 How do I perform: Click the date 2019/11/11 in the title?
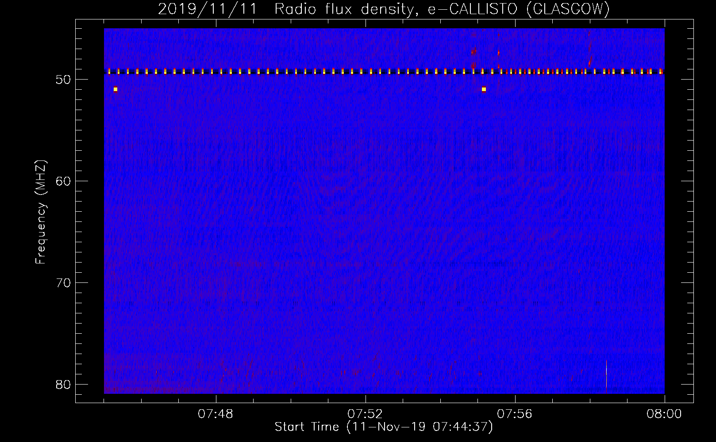207,9
